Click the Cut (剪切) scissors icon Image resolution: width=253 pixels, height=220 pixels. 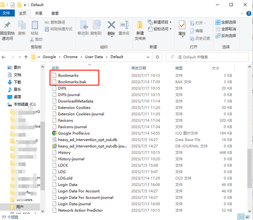click(x=32, y=39)
